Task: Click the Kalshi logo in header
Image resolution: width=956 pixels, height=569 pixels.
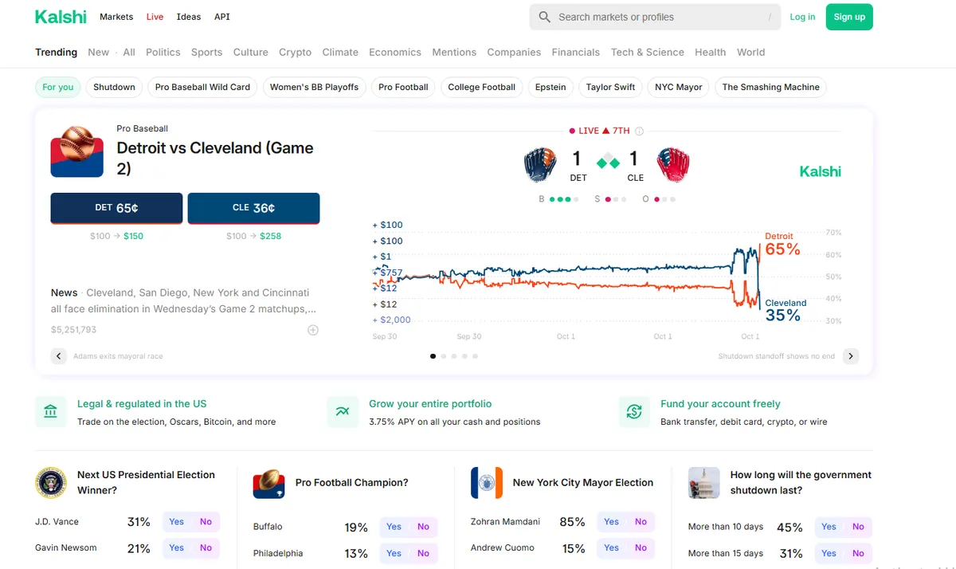Action: click(x=61, y=17)
